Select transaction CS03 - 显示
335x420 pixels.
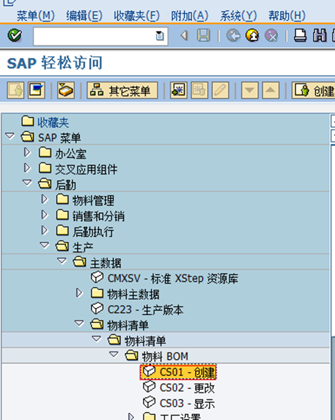coord(187,403)
